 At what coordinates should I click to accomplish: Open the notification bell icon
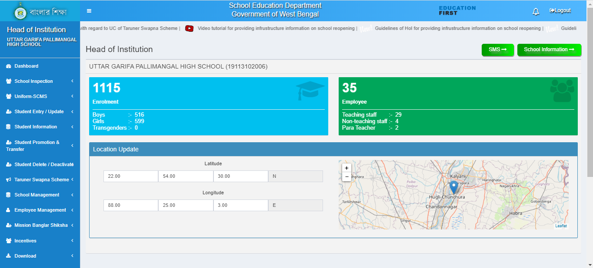click(536, 11)
